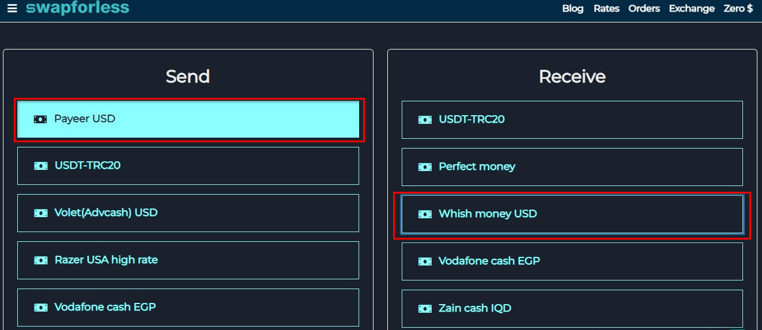Click the money icon beside Volet(Advcash) USD

click(x=41, y=213)
